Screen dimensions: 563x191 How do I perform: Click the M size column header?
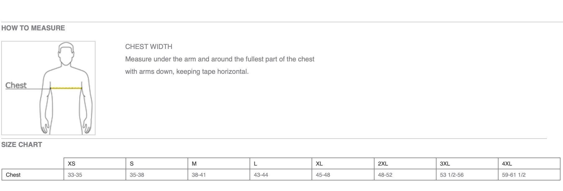(x=194, y=164)
